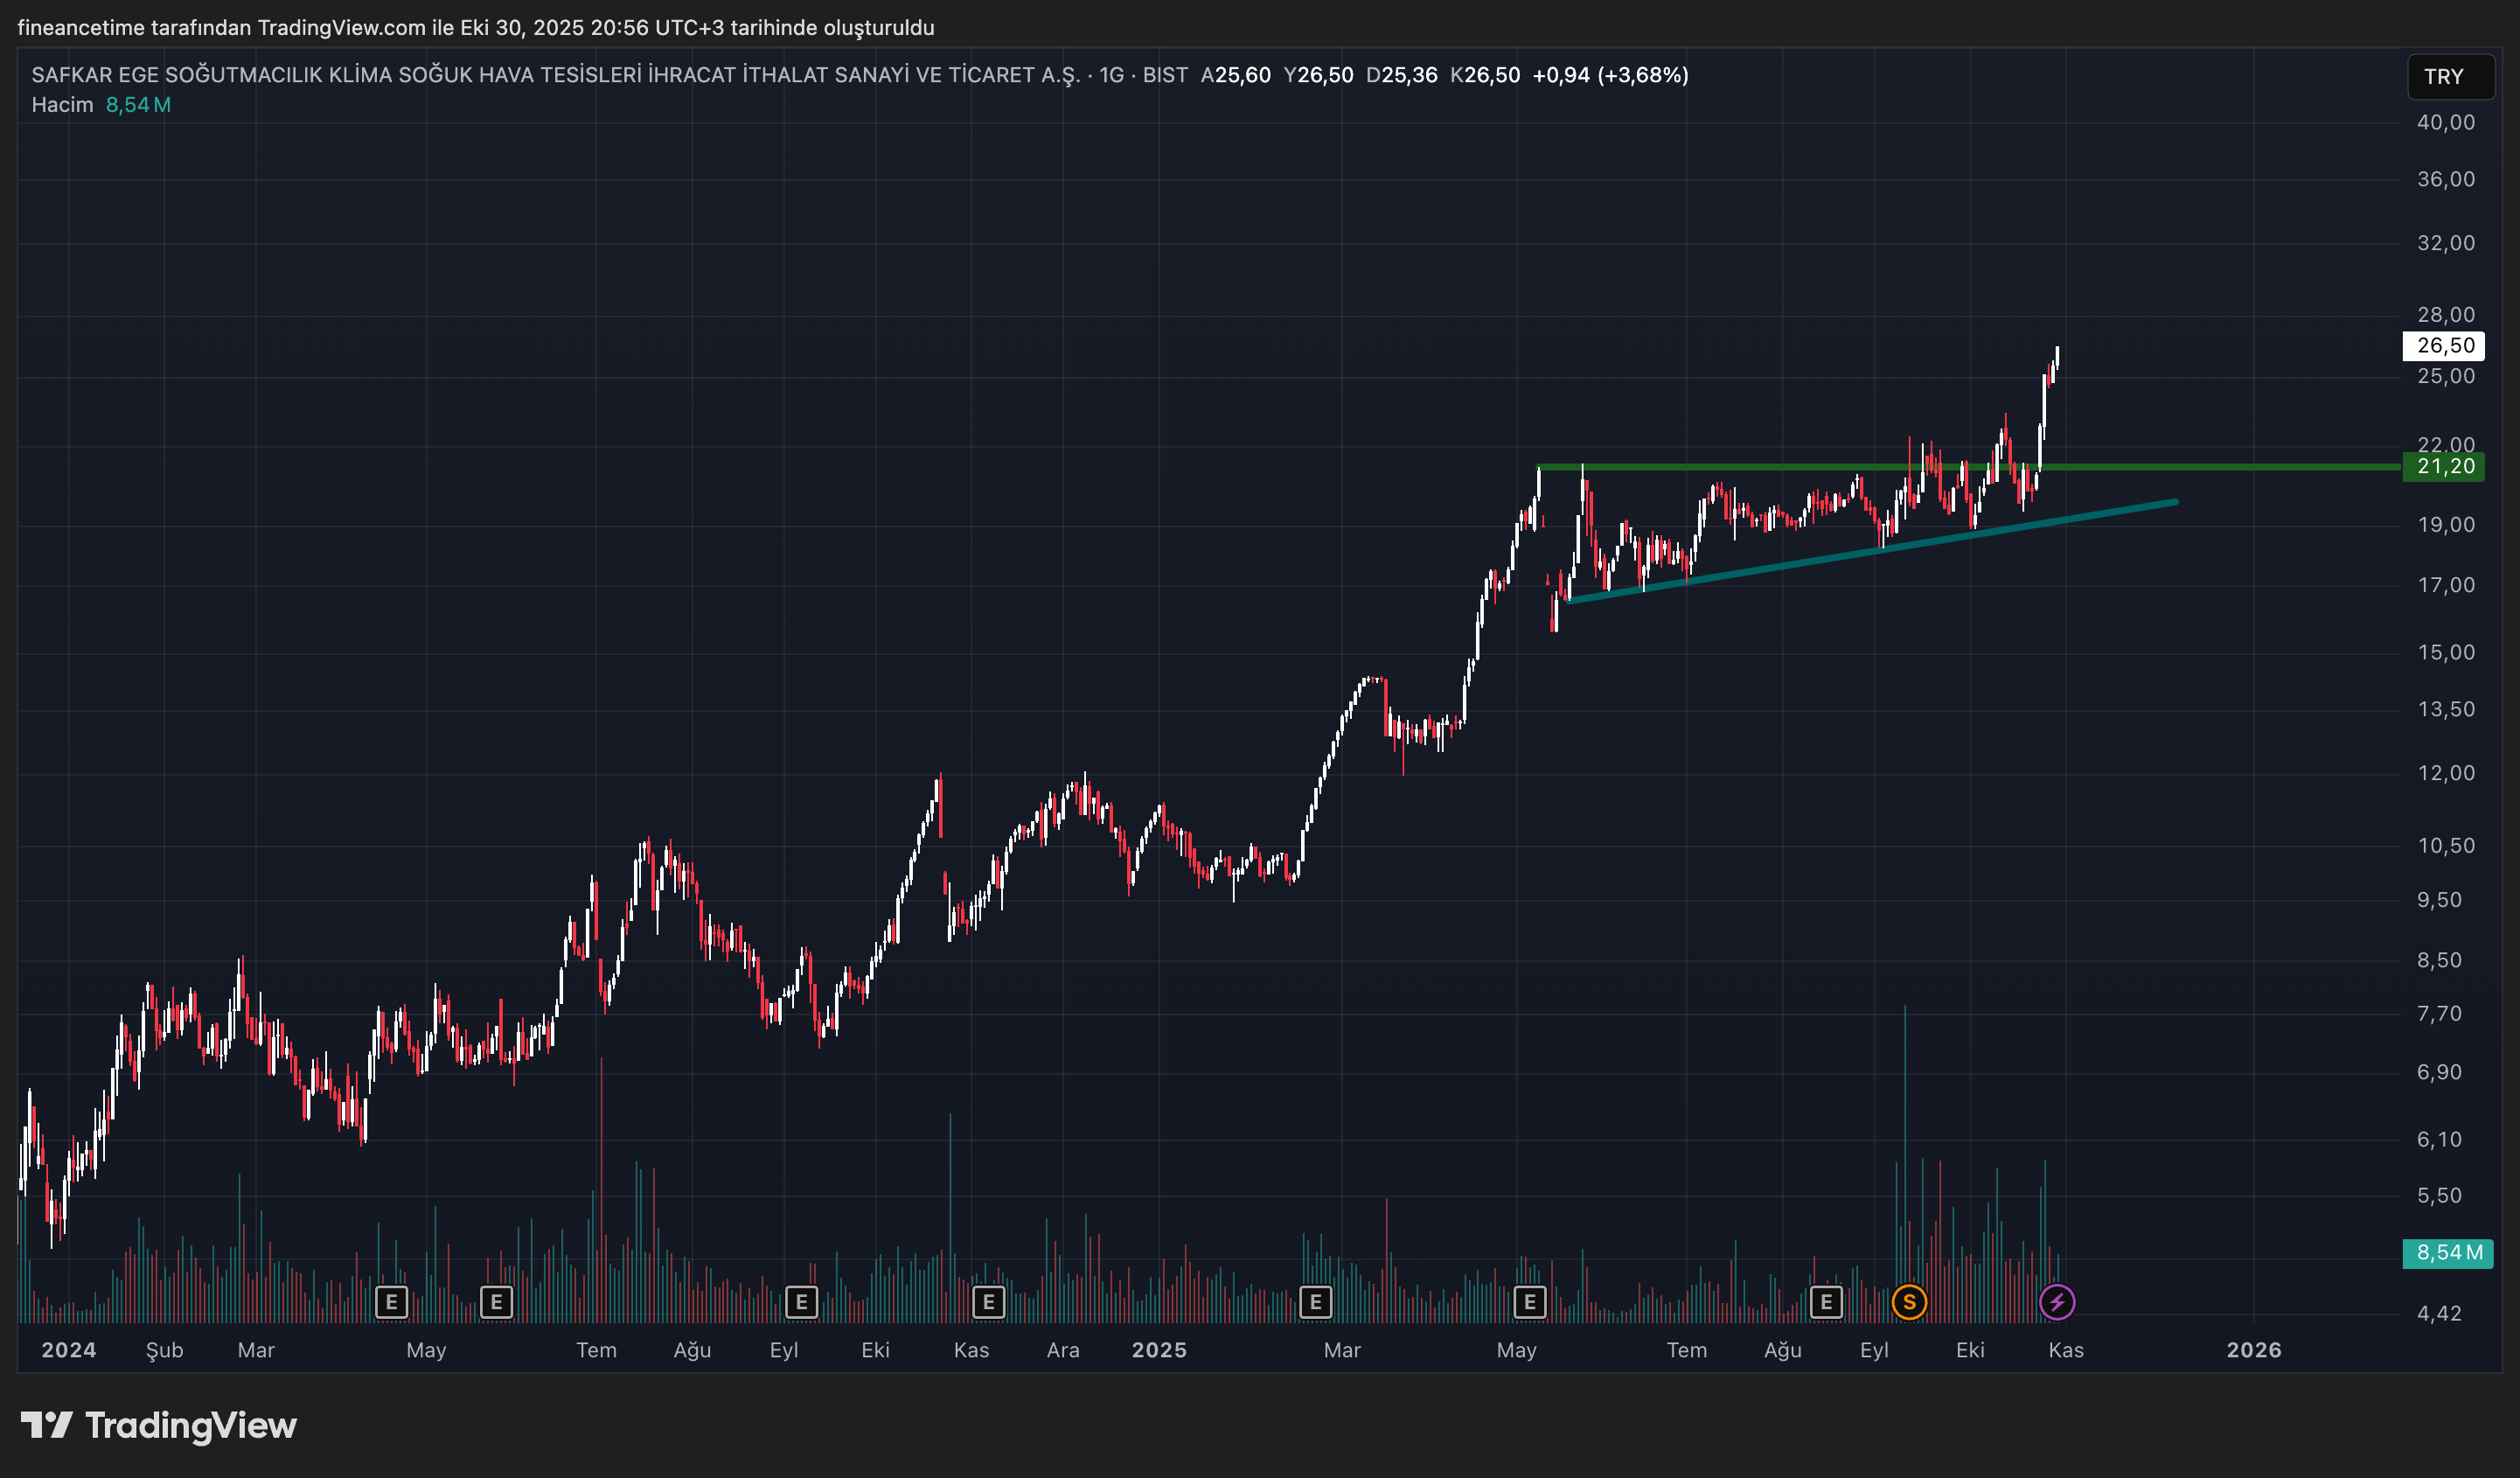The height and width of the screenshot is (1478, 2520).
Task: Open the orange S split marker
Action: tap(1909, 1302)
